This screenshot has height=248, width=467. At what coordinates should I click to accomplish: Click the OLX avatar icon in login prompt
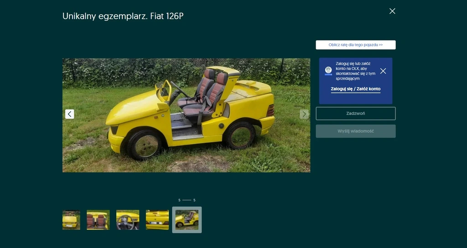[x=328, y=71]
